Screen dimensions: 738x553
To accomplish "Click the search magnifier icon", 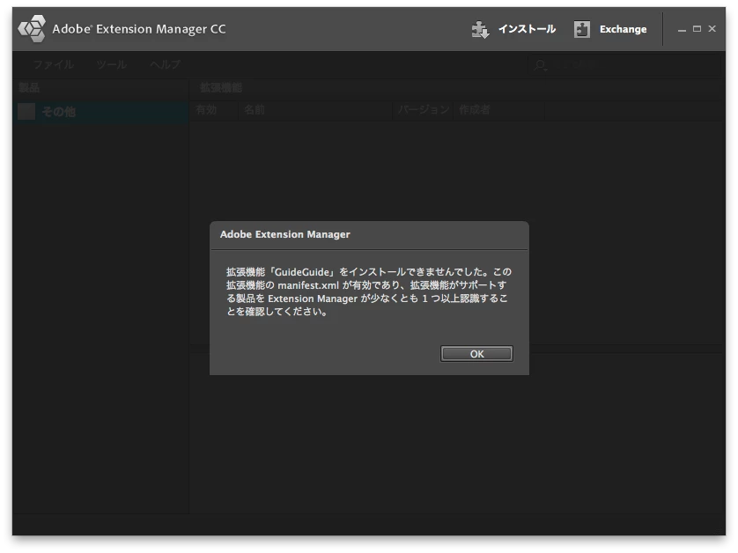I will point(540,65).
